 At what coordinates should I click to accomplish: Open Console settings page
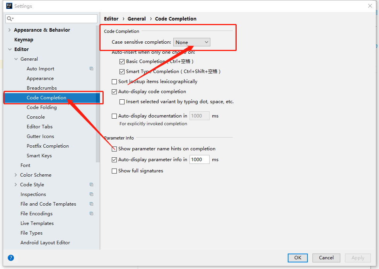36,117
